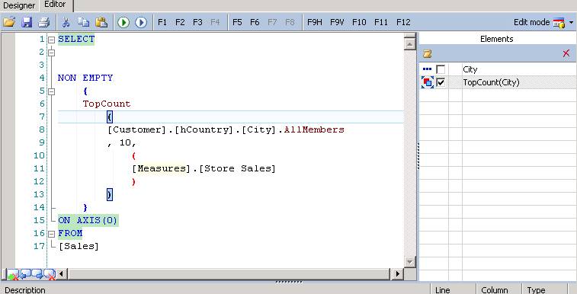Click the F6 toolbar button
The height and width of the screenshot is (294, 577).
pos(255,22)
